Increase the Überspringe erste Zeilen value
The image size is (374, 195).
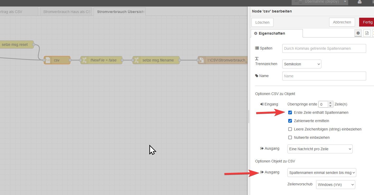click(x=330, y=103)
